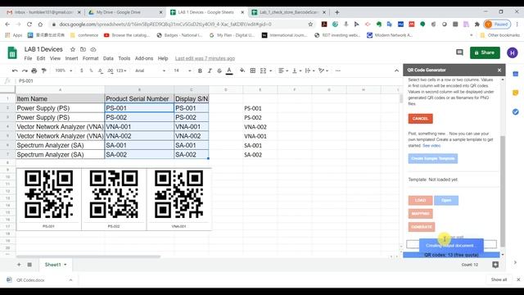This screenshot has width=524, height=295.
Task: Open the File menu
Action: click(28, 58)
